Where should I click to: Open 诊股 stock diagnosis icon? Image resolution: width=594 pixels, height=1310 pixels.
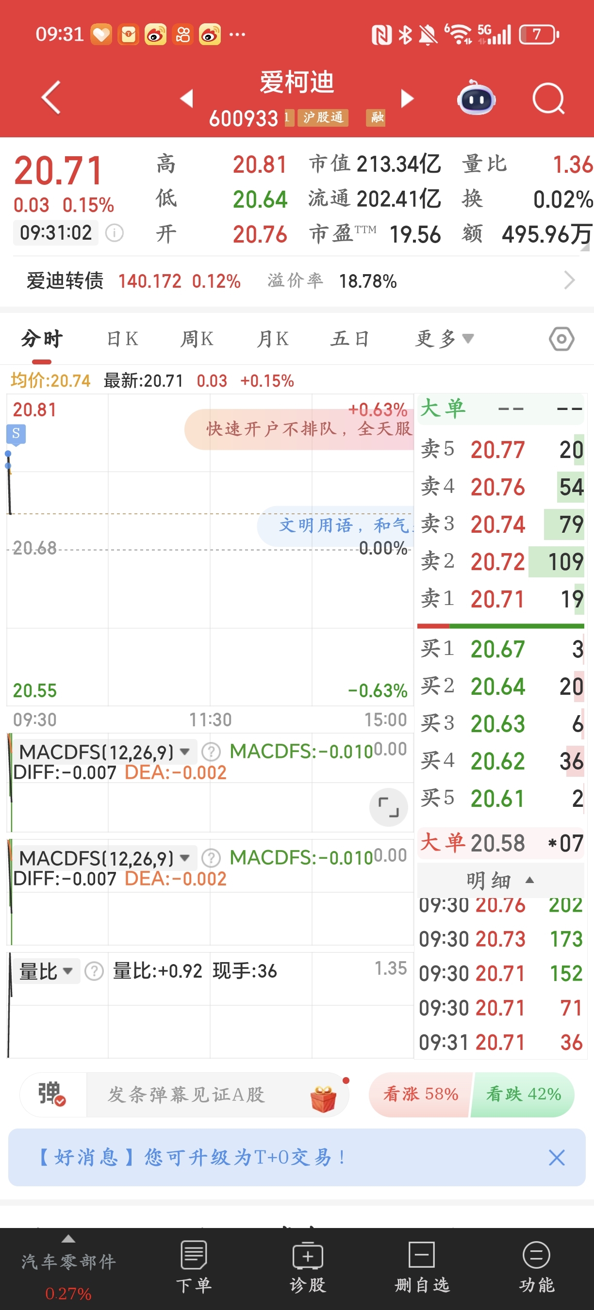308,1267
